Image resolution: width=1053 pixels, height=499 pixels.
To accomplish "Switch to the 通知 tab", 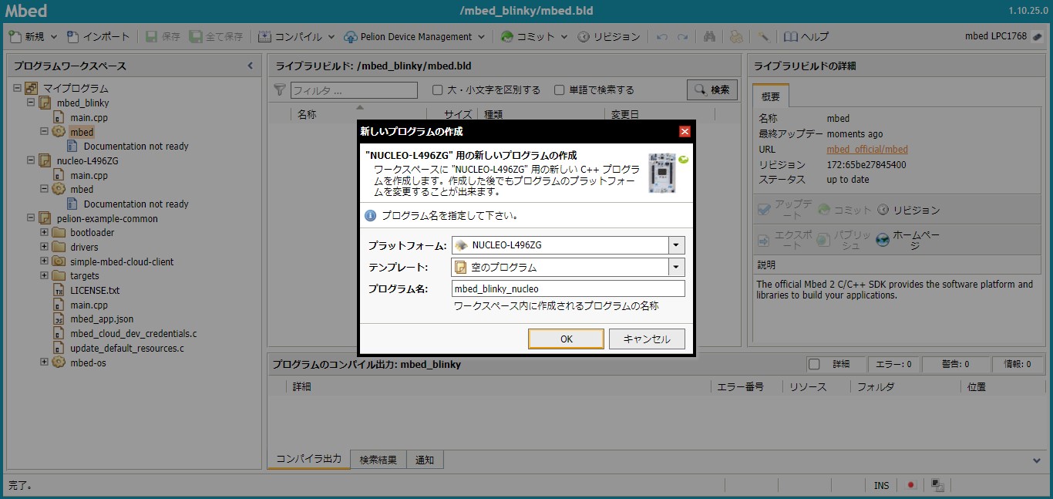I will coord(425,460).
